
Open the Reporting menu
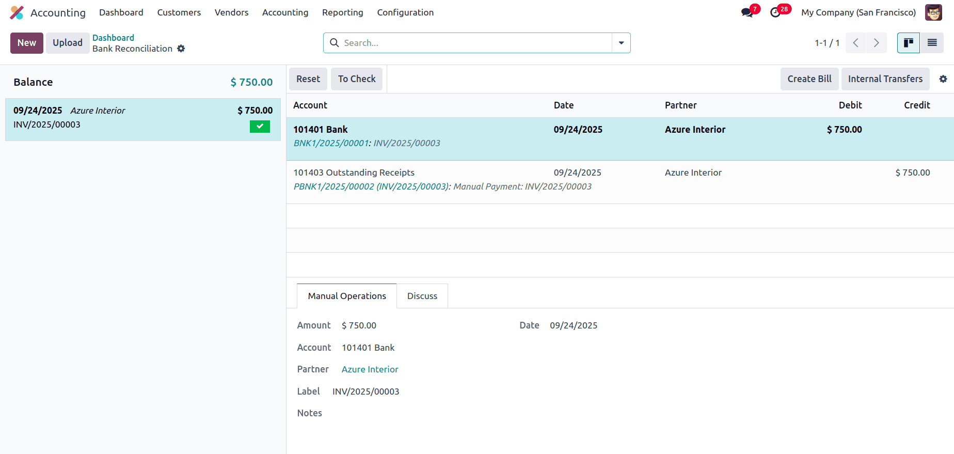(x=342, y=12)
